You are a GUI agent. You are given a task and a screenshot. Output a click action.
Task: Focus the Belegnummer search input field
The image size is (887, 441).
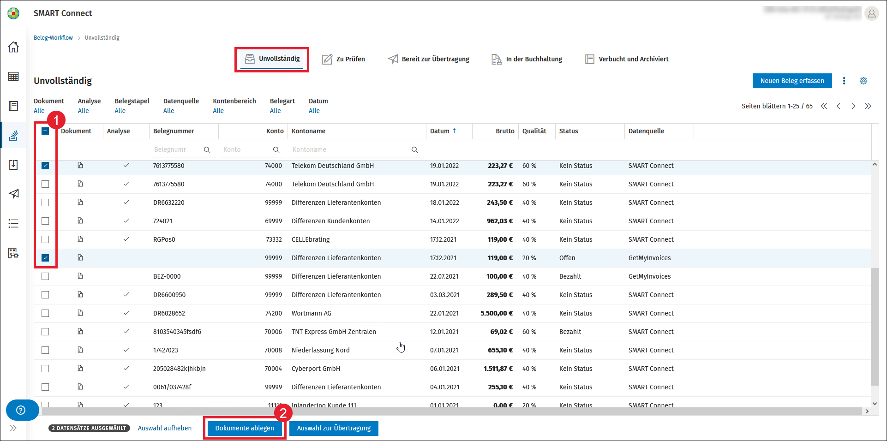178,149
